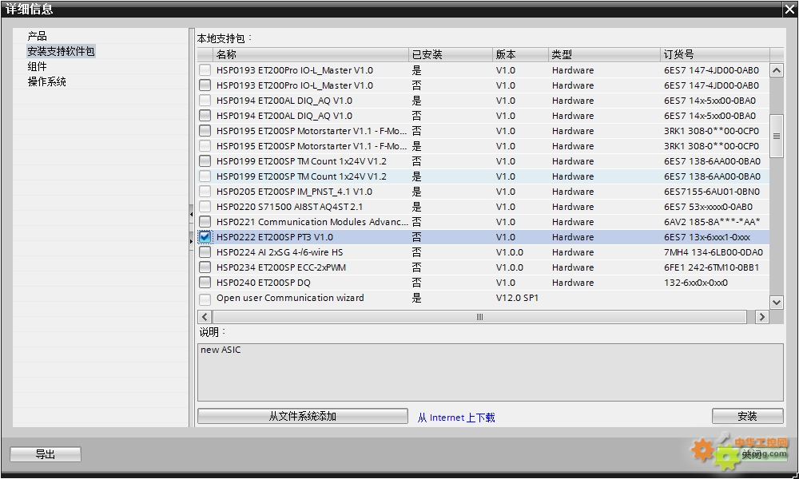This screenshot has width=799, height=479.
Task: Select the row name 'HSP0221 Communication Modules Advanc...'
Action: point(312,222)
